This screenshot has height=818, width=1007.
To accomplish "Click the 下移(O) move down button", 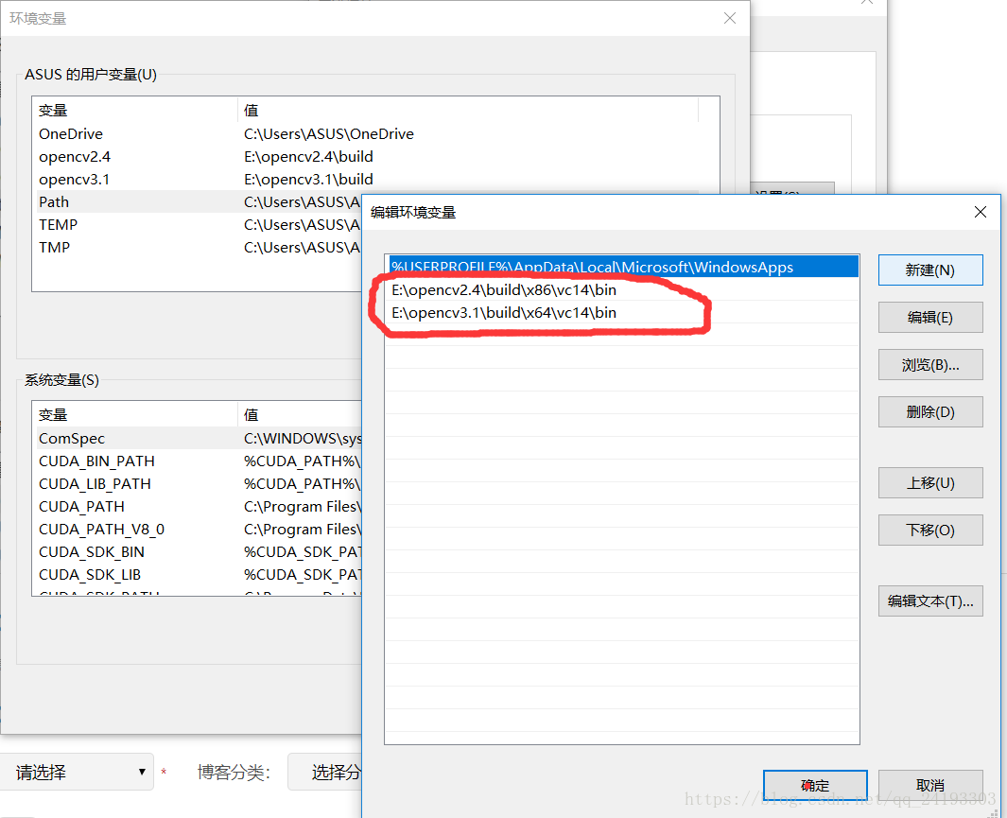I will pos(929,530).
